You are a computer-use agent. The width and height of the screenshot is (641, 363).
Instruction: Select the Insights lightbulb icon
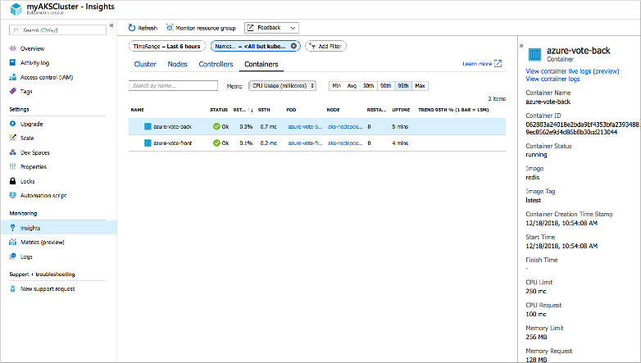[x=12, y=228]
